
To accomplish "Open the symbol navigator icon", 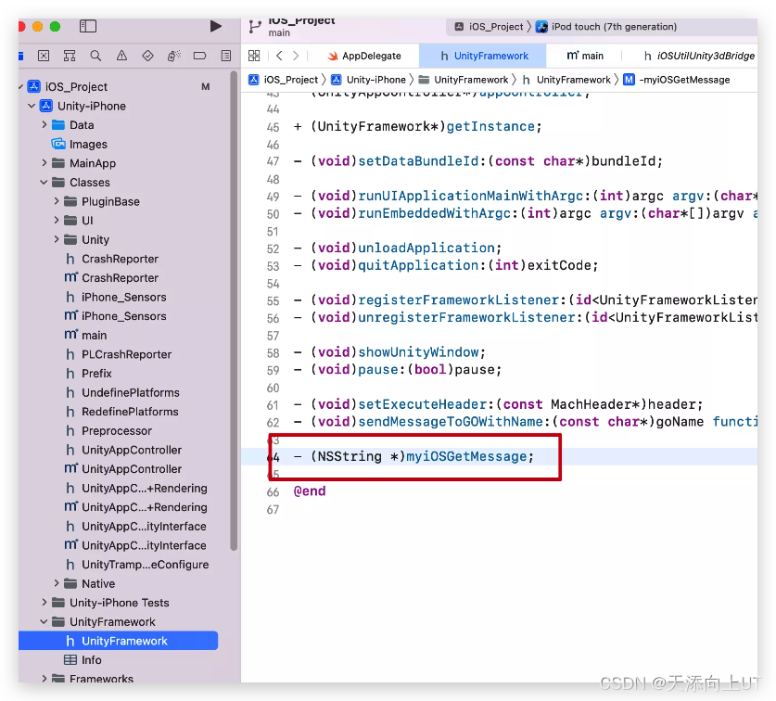I will [x=70, y=56].
